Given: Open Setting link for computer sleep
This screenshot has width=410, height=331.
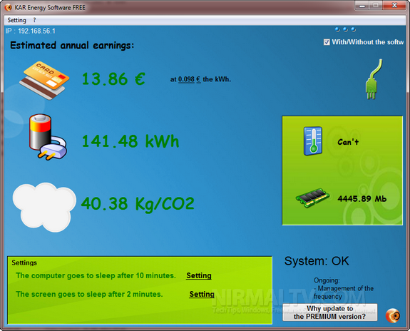Looking at the screenshot, I should [199, 275].
